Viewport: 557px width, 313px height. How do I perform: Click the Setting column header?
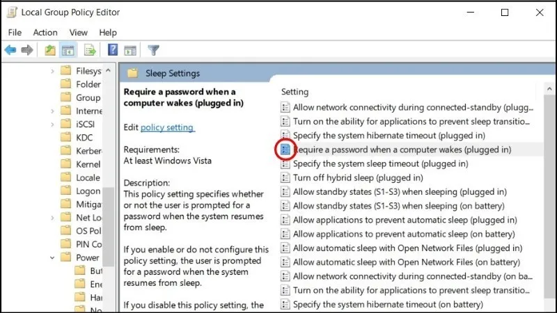click(x=295, y=92)
